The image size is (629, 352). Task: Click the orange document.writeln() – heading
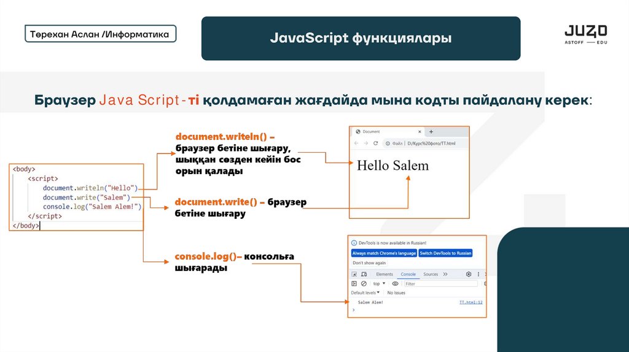[225, 137]
